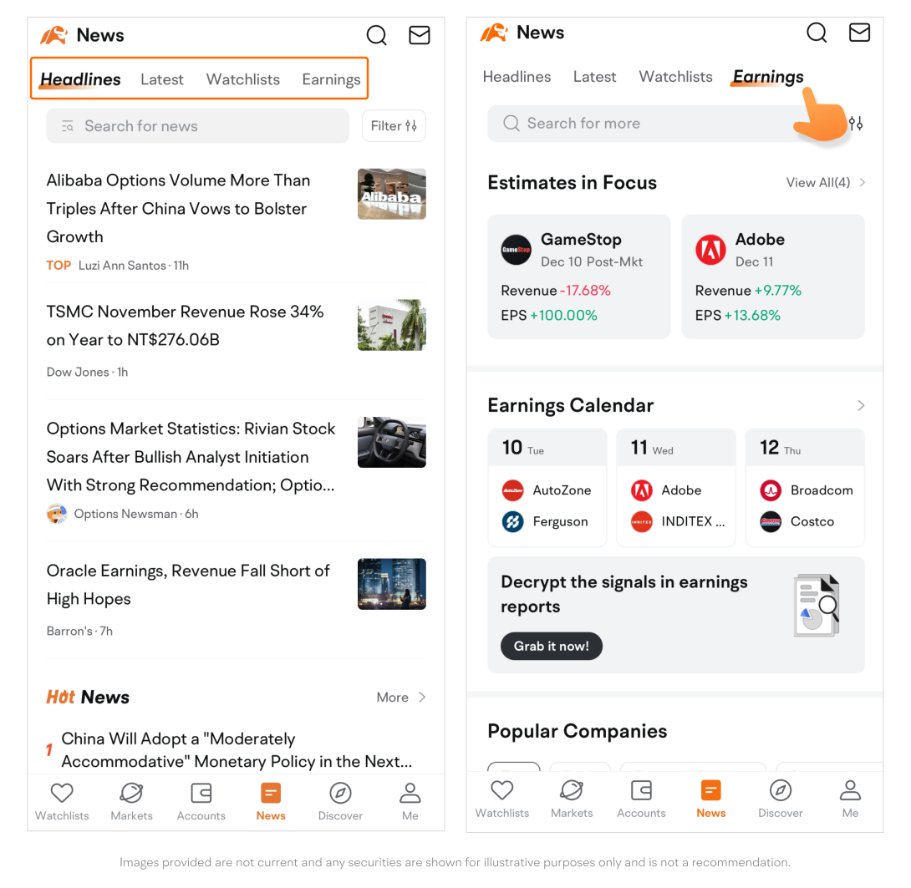This screenshot has width=911, height=888.
Task: Open the Oracle Earnings headline from Barron's
Action: 188,585
